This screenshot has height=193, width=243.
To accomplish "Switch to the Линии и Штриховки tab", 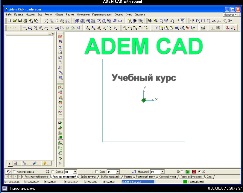I will 192,177.
